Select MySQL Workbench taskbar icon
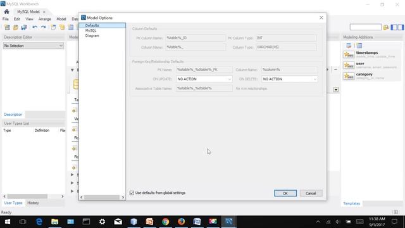 (228, 222)
